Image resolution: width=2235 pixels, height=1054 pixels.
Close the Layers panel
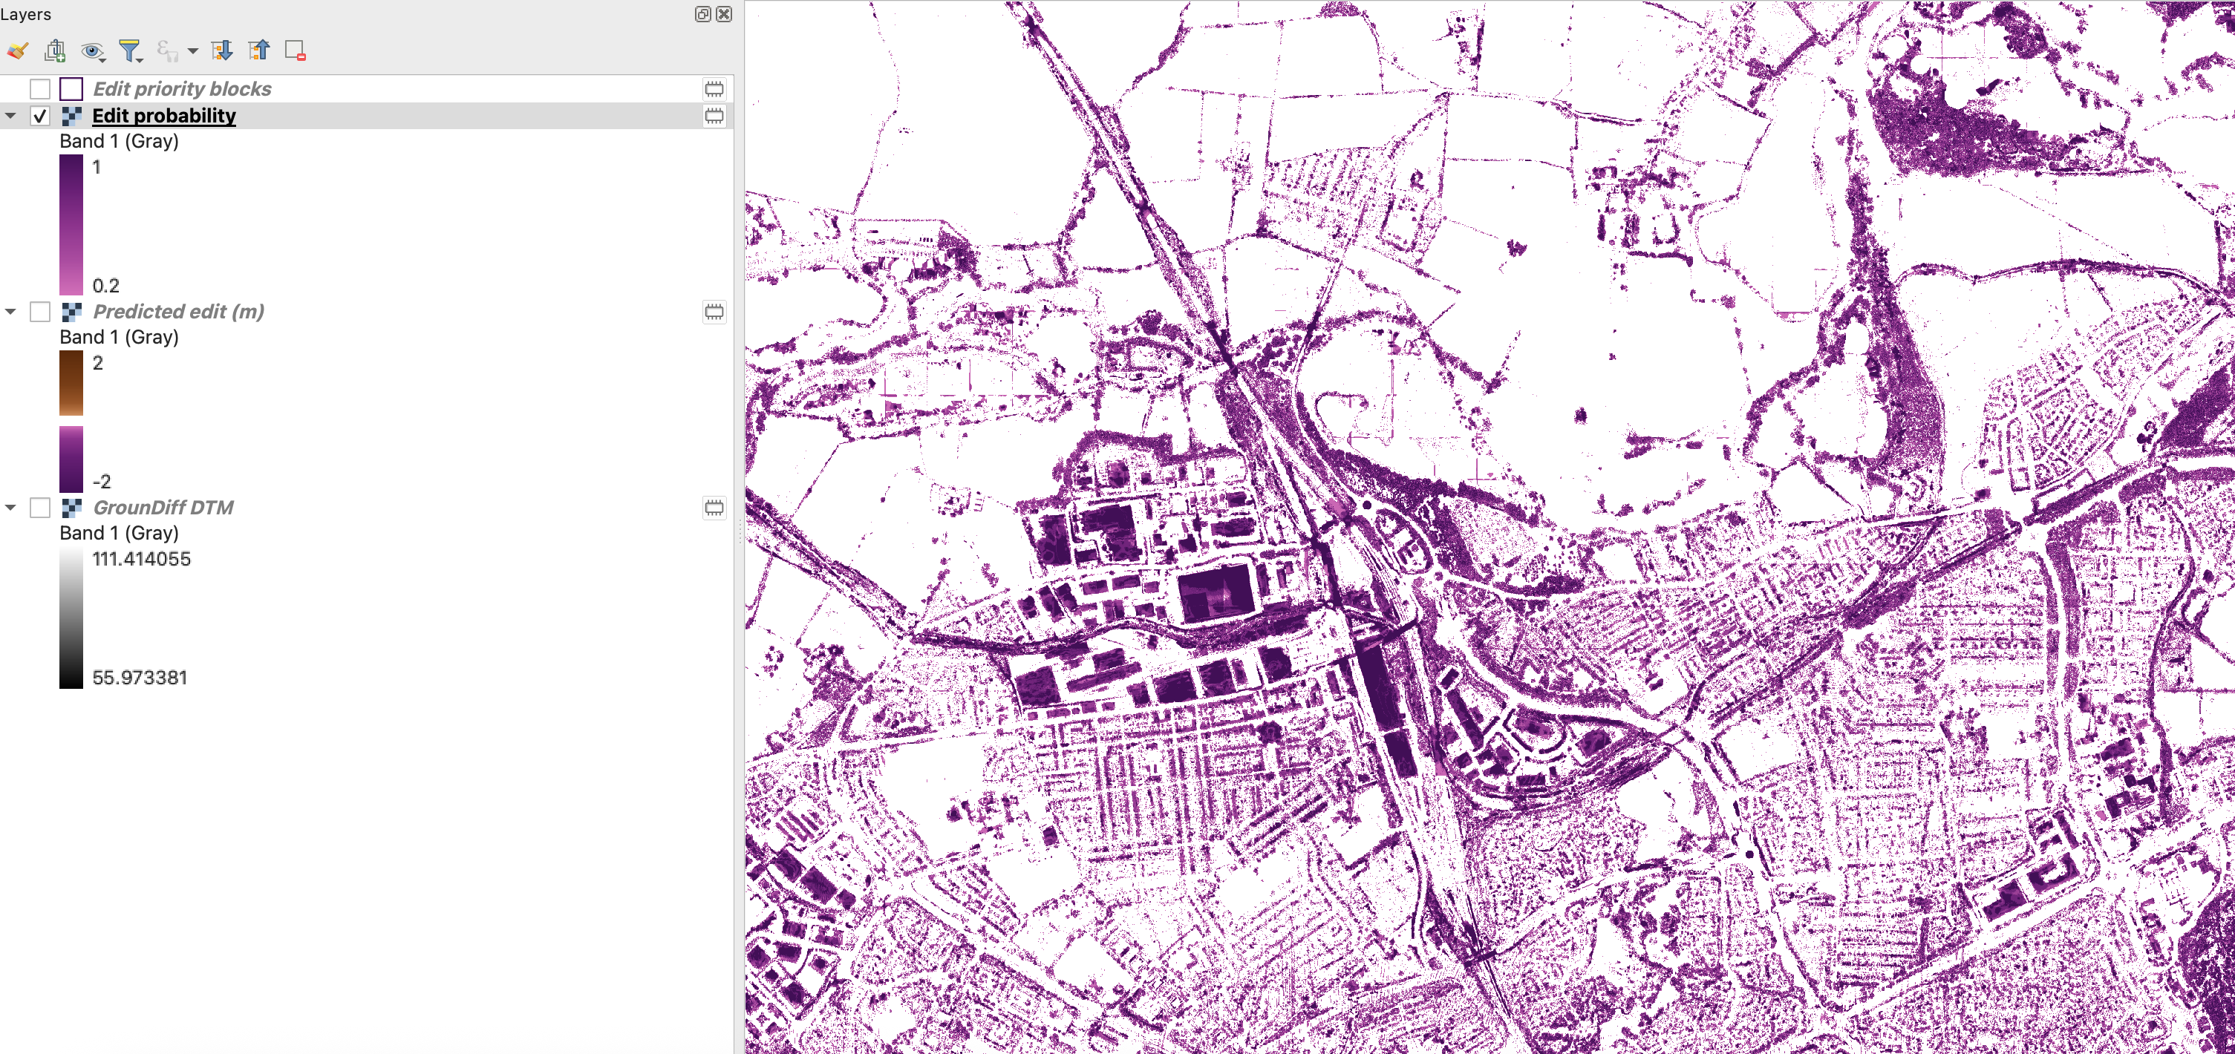[724, 14]
